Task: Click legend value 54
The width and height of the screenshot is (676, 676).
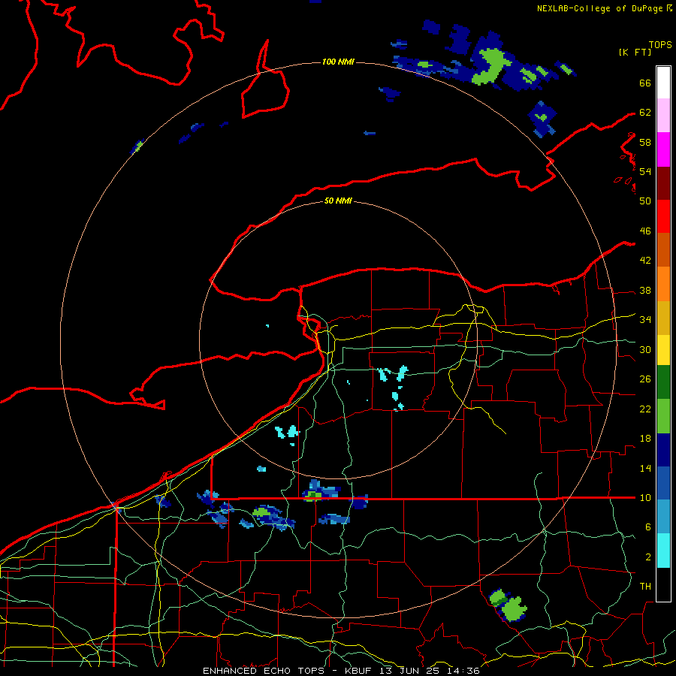Action: [x=645, y=171]
